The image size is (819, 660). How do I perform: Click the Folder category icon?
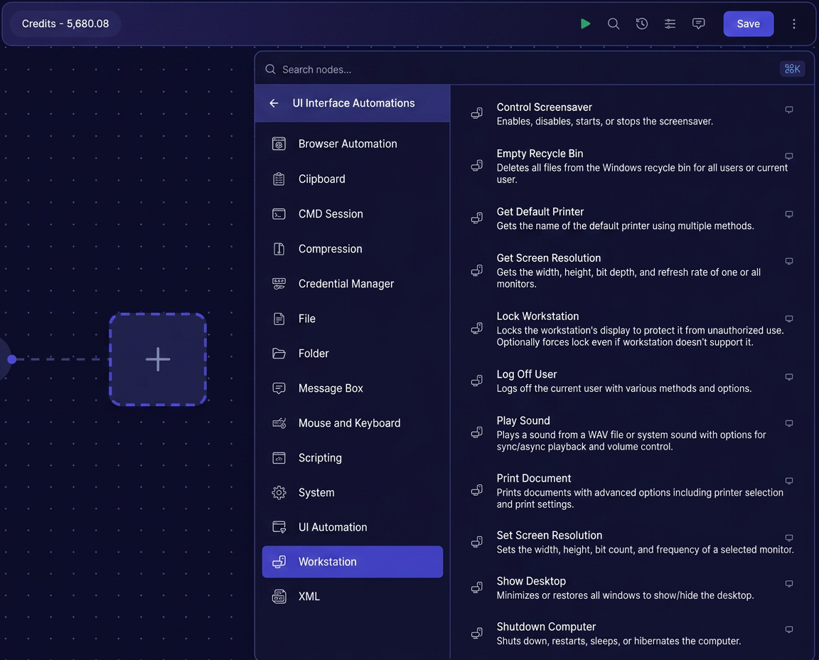coord(279,353)
